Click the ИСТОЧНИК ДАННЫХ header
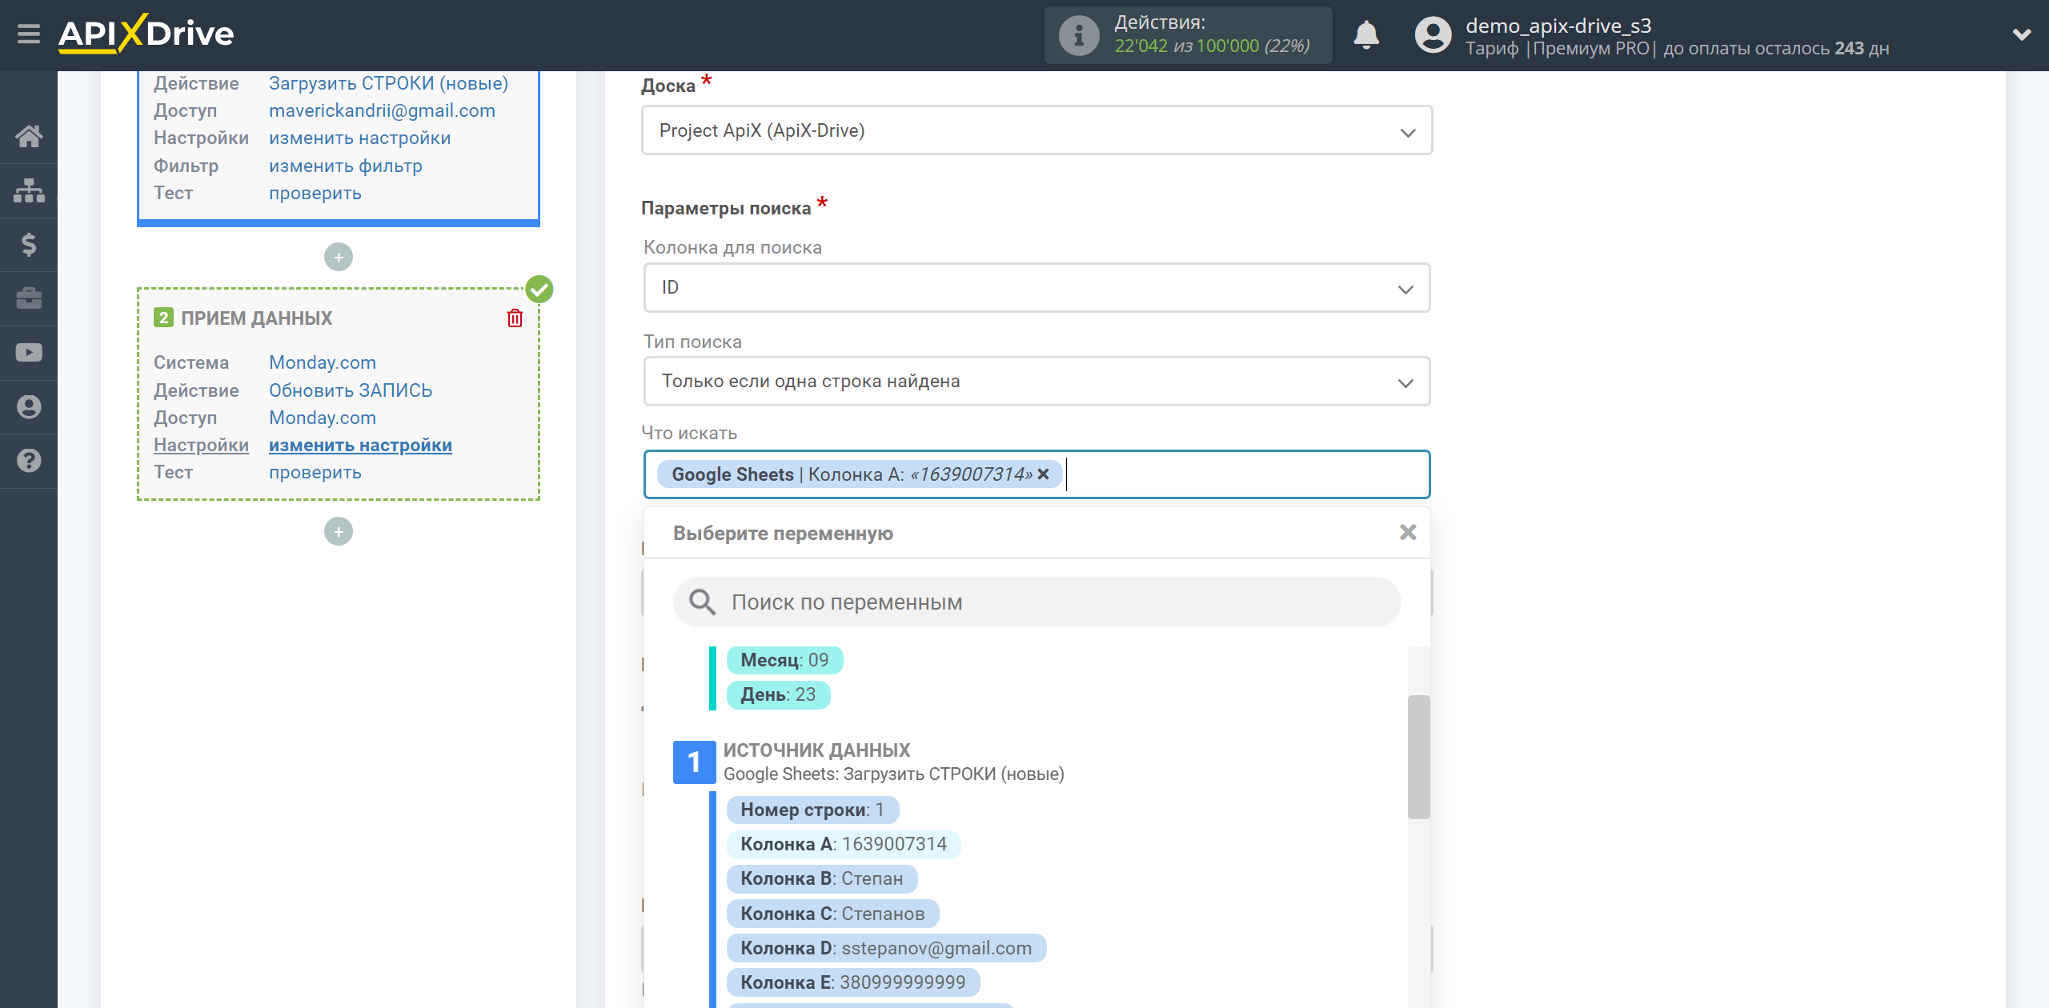The height and width of the screenshot is (1008, 2049). (816, 750)
